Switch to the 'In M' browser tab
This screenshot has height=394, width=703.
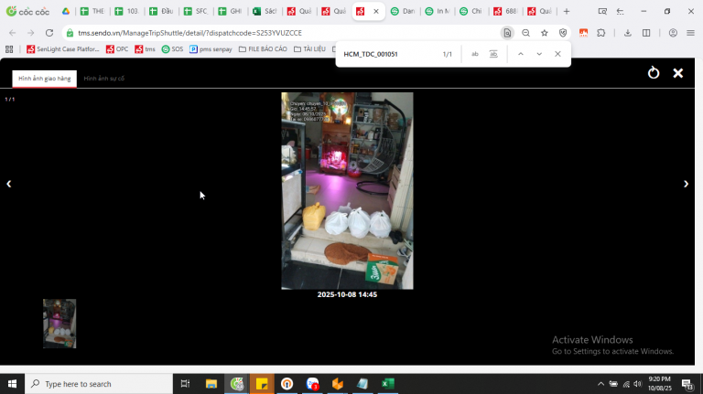[x=438, y=11]
